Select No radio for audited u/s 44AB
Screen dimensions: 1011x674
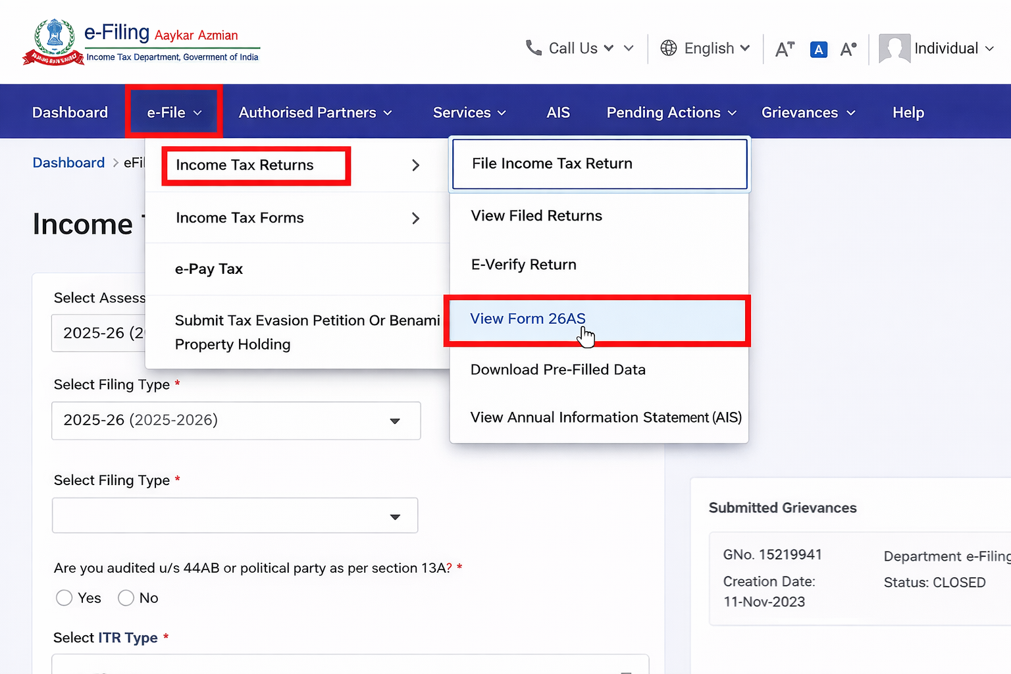point(126,598)
